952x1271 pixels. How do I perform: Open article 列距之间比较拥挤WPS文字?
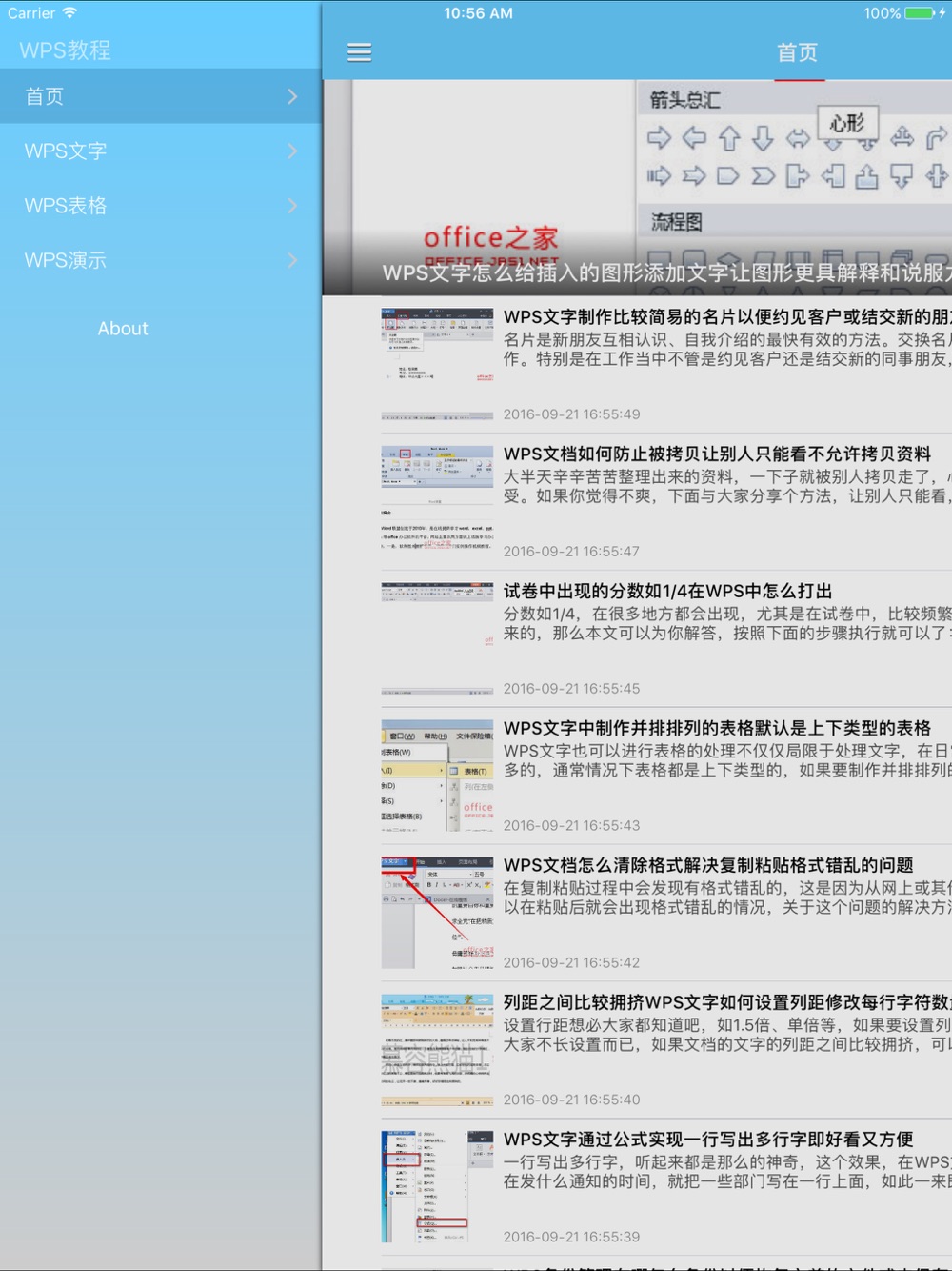(727, 1002)
